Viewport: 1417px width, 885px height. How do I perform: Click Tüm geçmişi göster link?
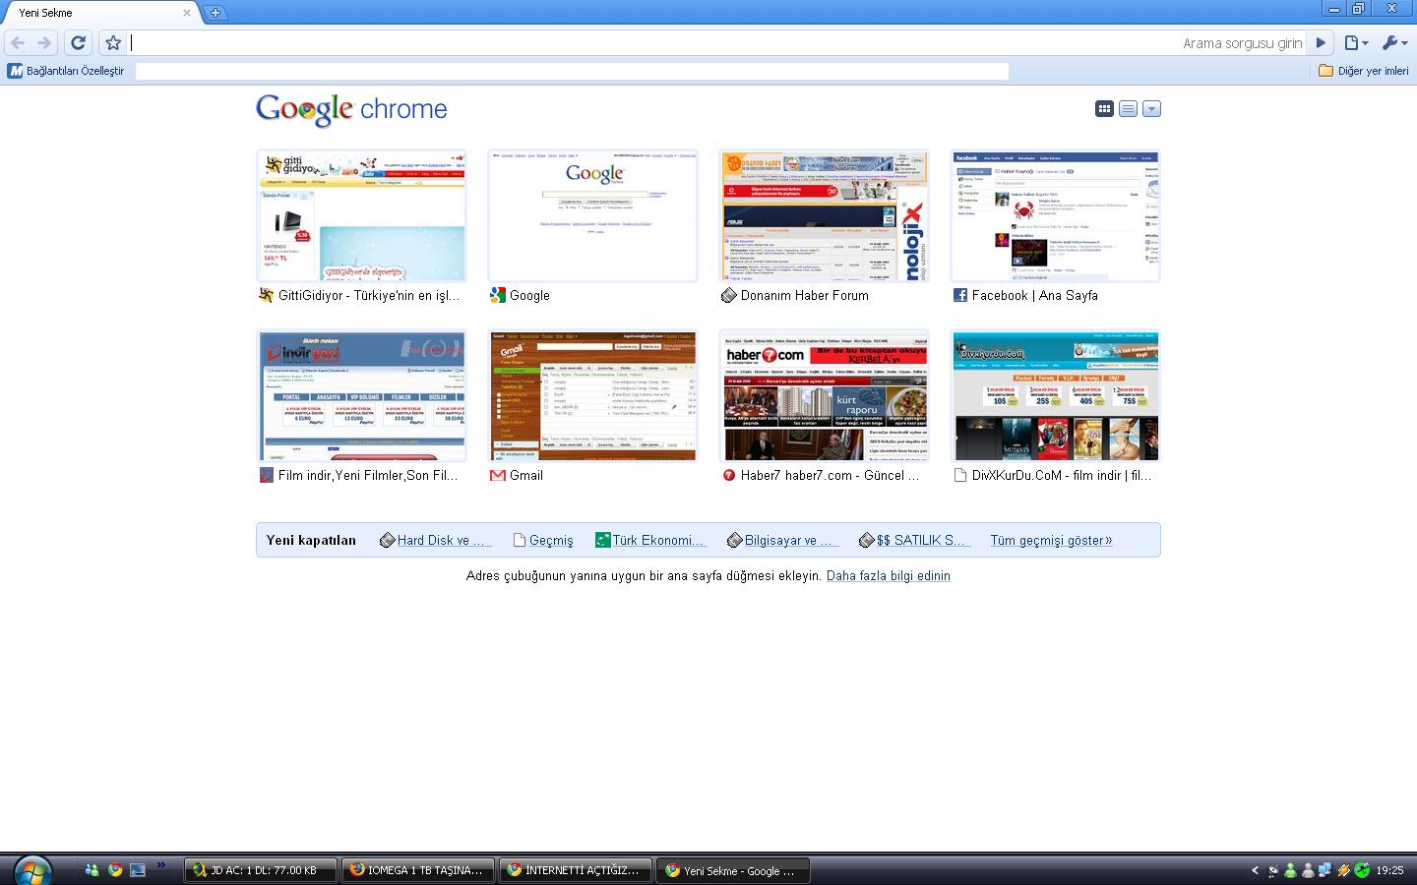point(1051,540)
